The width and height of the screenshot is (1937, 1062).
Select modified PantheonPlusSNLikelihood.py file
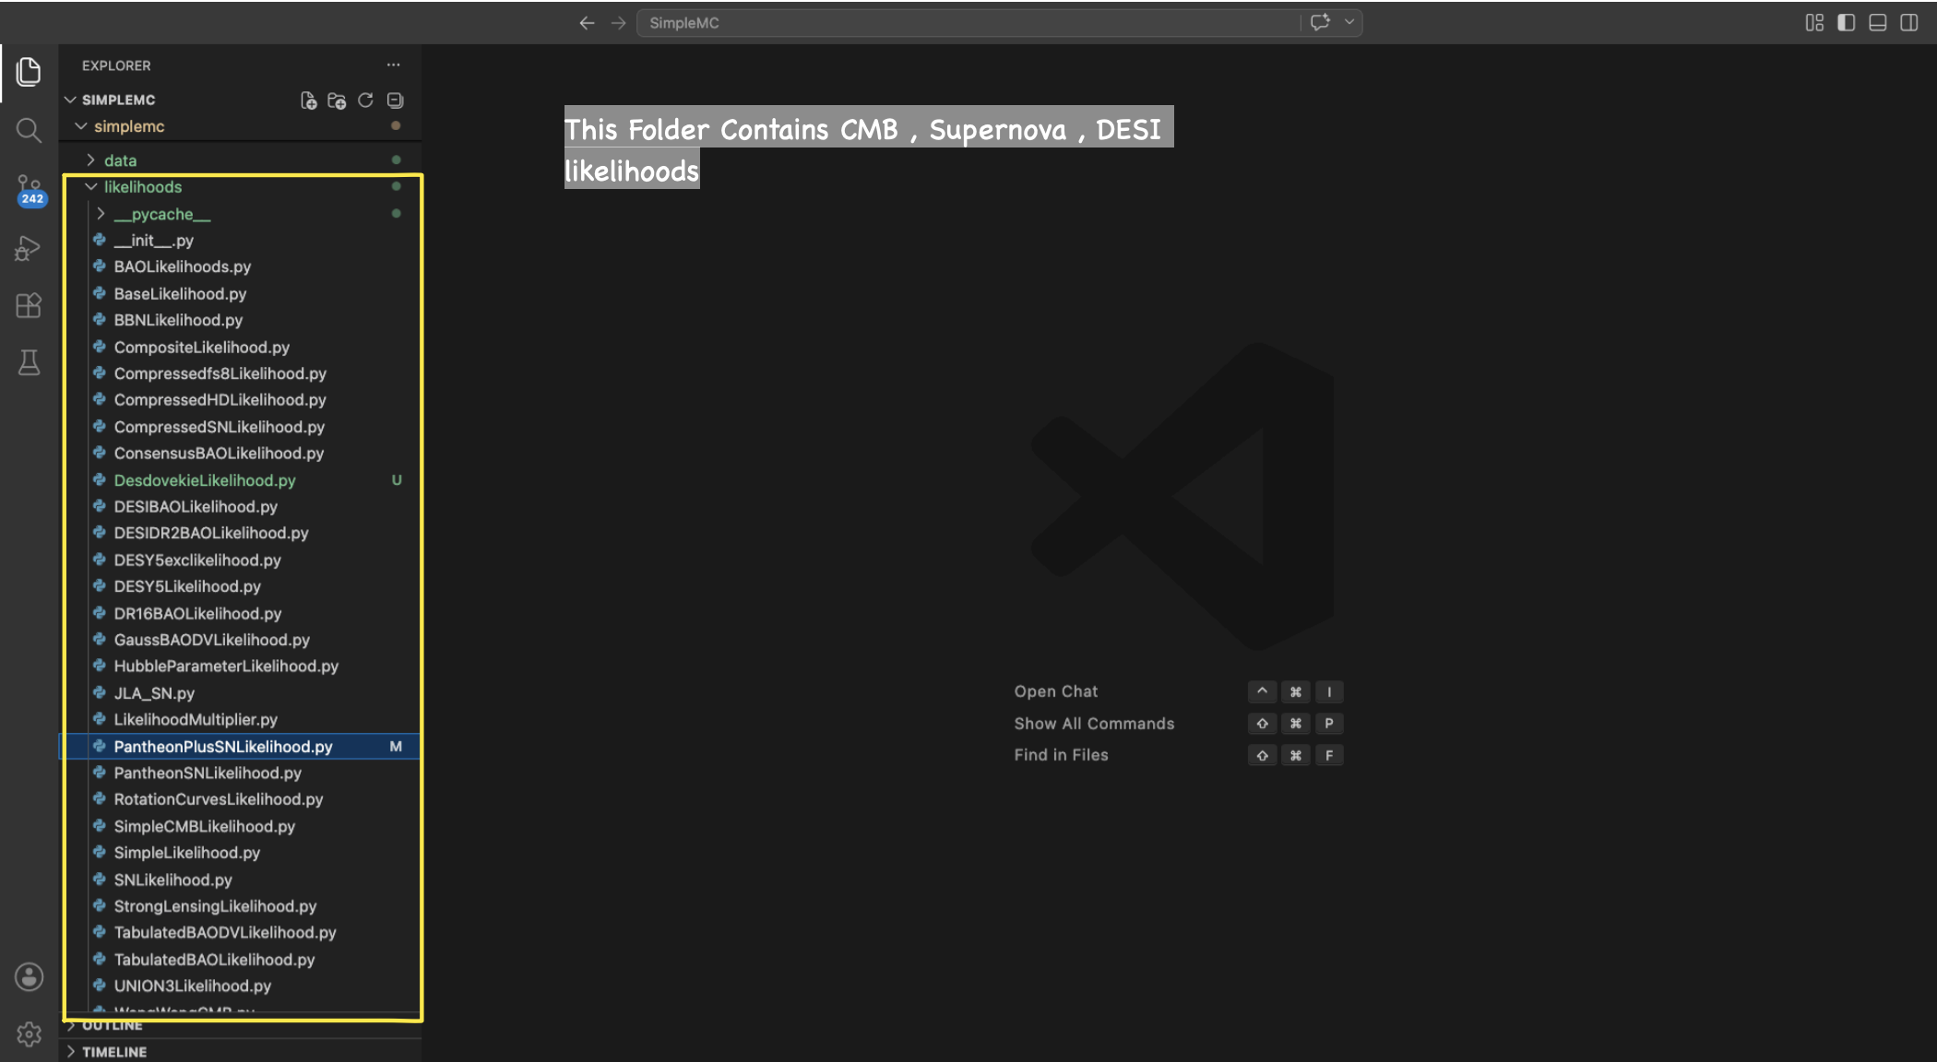(x=242, y=747)
